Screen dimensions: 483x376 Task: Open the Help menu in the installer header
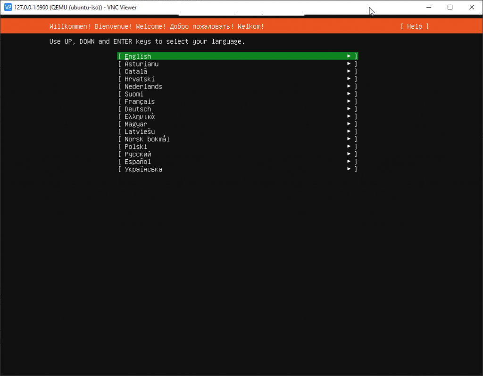click(x=414, y=26)
